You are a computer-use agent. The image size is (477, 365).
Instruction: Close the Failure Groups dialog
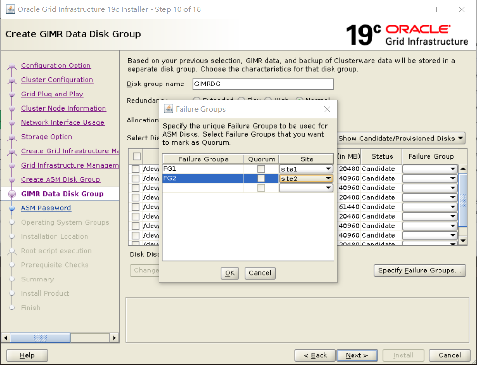coord(327,109)
